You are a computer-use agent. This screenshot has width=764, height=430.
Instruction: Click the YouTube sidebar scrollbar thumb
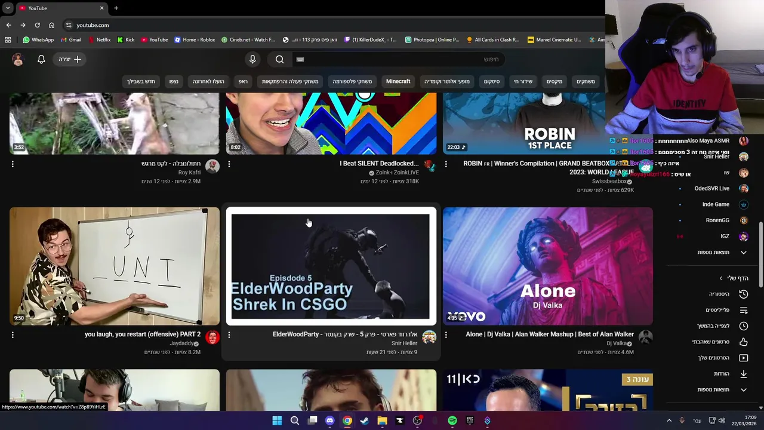[x=760, y=254]
